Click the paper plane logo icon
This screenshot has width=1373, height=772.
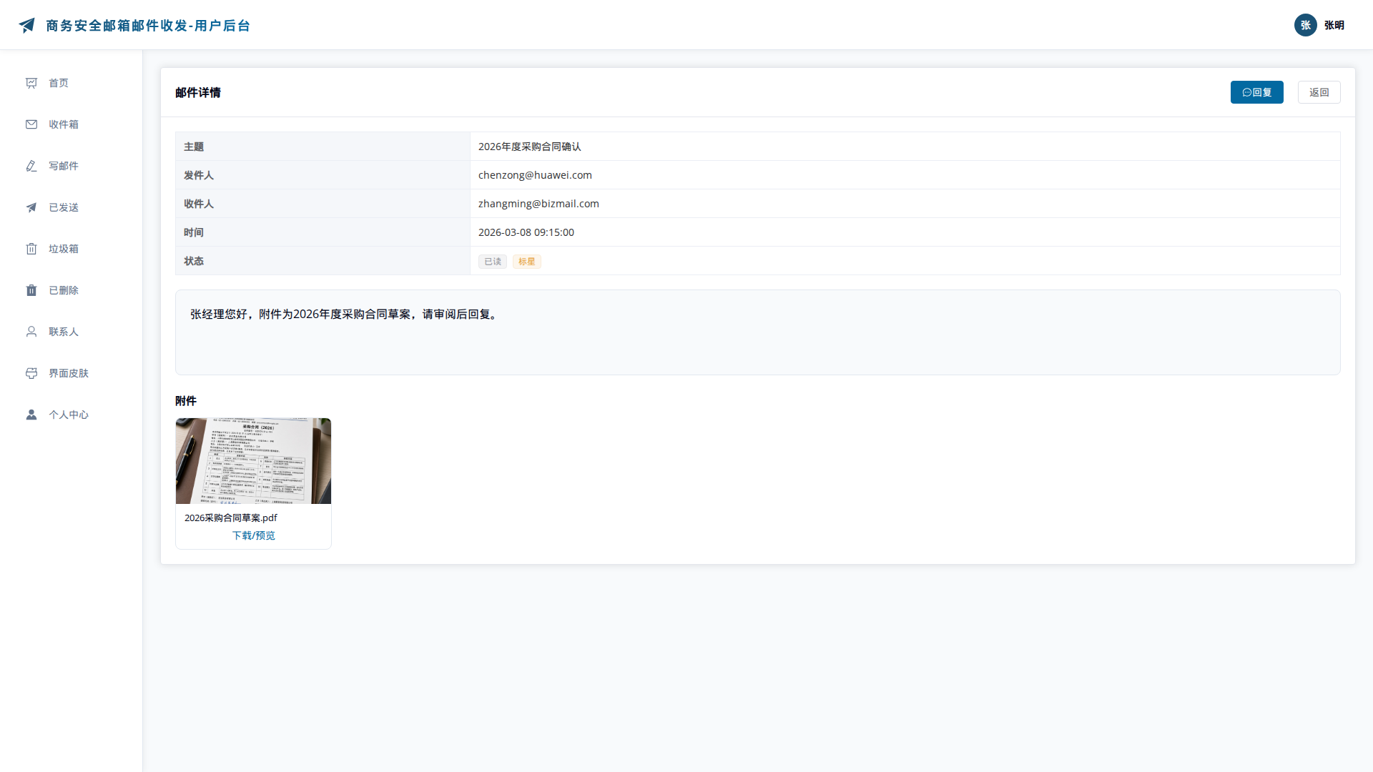pos(26,25)
